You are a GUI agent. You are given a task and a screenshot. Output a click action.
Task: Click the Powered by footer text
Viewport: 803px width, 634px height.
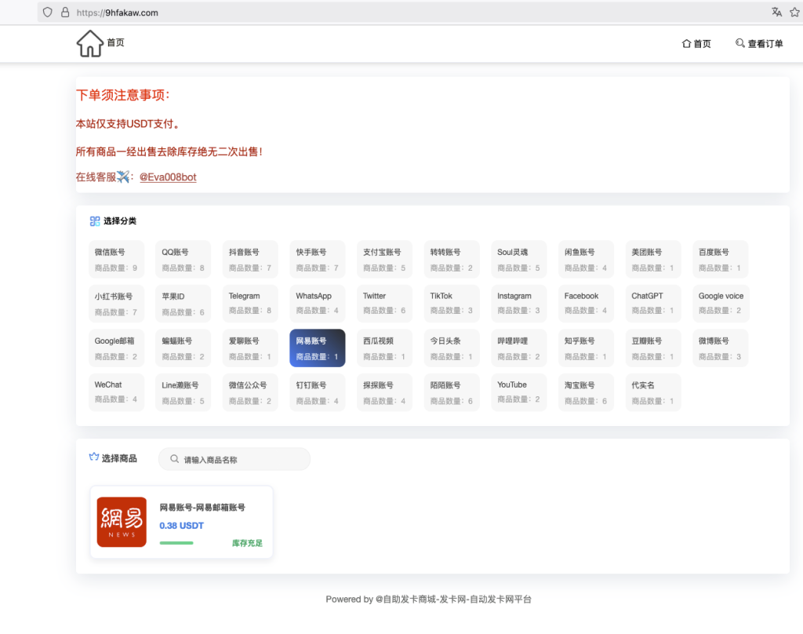(x=429, y=599)
